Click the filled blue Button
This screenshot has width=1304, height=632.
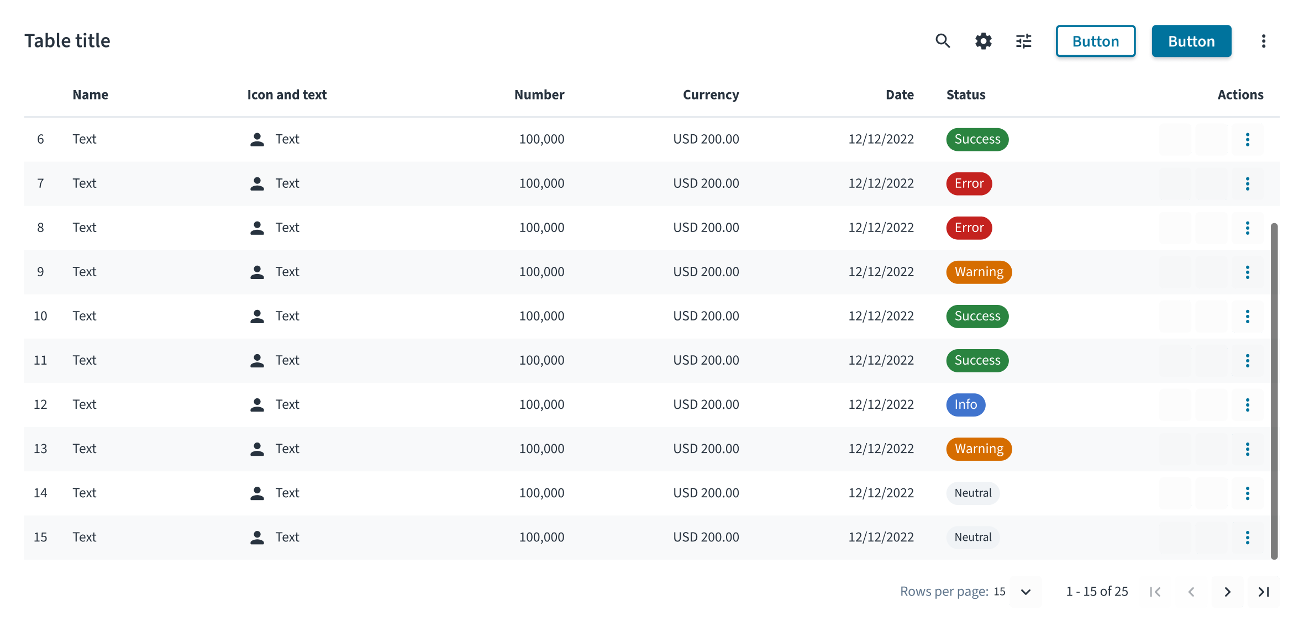click(x=1191, y=41)
